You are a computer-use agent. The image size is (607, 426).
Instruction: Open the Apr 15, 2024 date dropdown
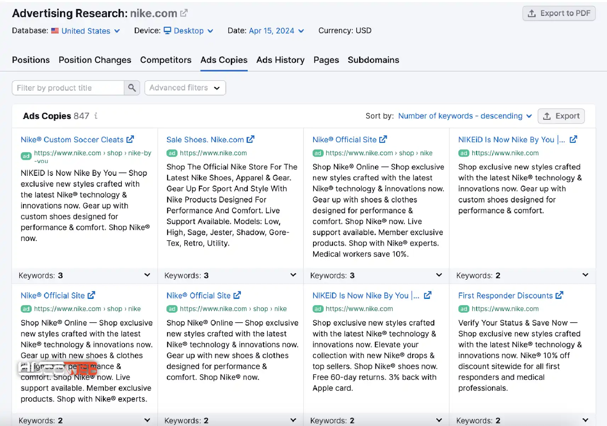click(x=276, y=31)
